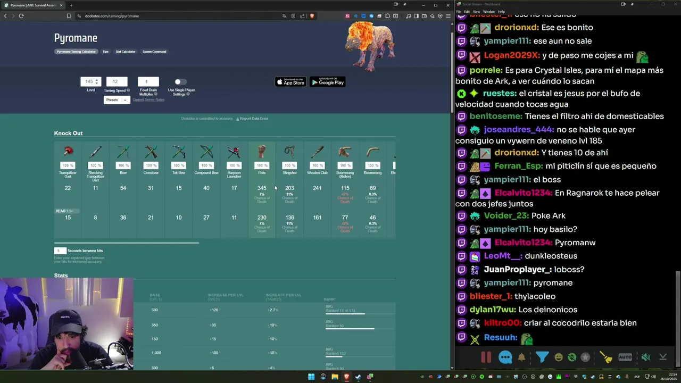Toggle the gray star featured icon
681x383 pixels.
(x=585, y=357)
